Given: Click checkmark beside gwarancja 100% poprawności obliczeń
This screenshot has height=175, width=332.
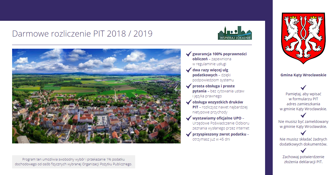Looking at the screenshot, I should tap(189, 54).
